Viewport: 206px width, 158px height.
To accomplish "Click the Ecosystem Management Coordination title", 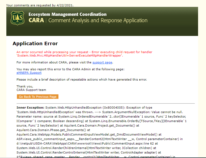I will coord(67,14).
